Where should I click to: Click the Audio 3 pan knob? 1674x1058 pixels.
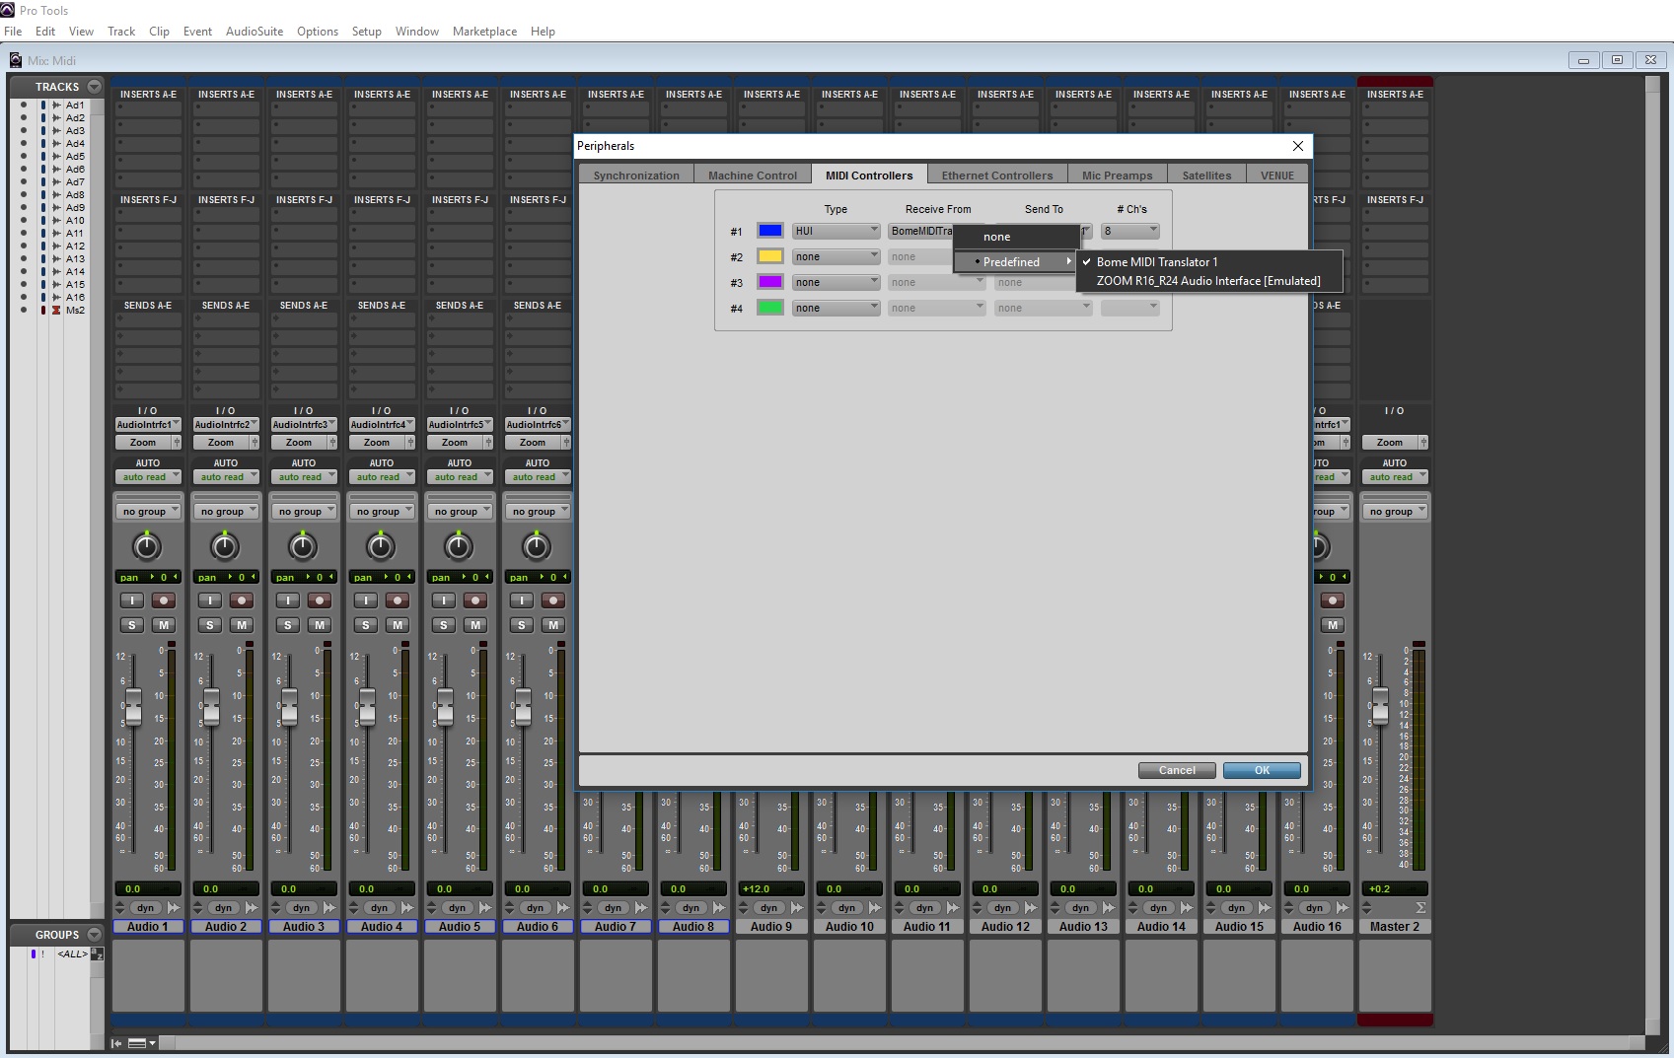coord(303,546)
